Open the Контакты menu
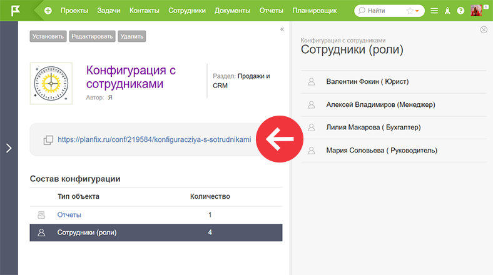Image resolution: width=493 pixels, height=275 pixels. tap(145, 11)
